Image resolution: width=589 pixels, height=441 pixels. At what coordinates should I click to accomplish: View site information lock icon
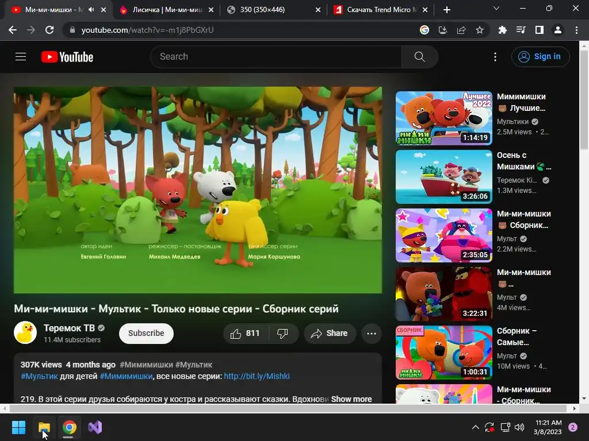(x=72, y=30)
